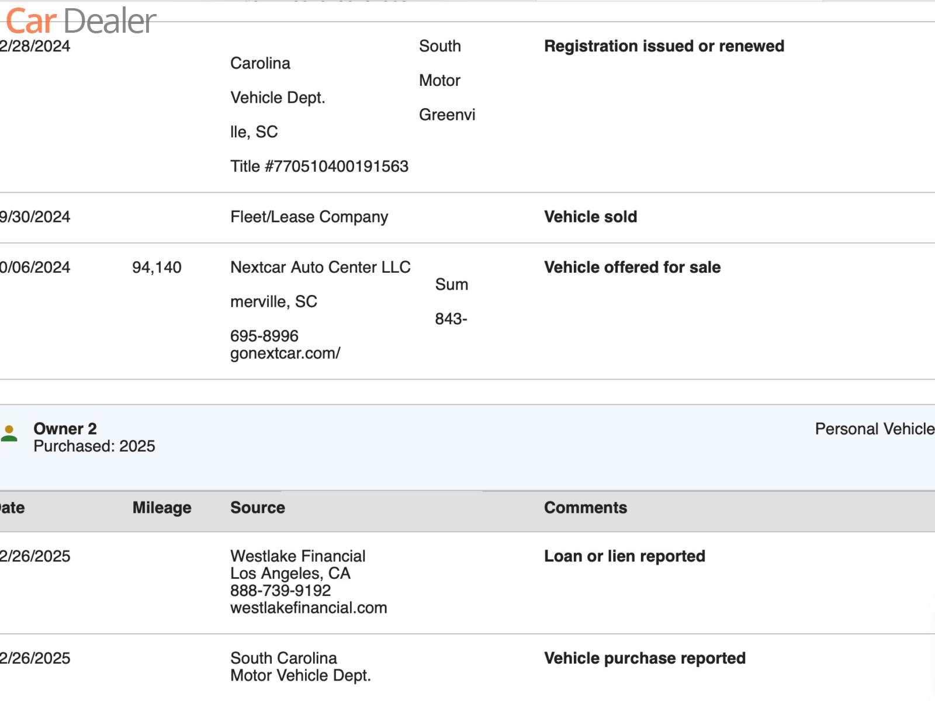Click the Westlake Financial source name
The image size is (935, 701).
(x=298, y=556)
